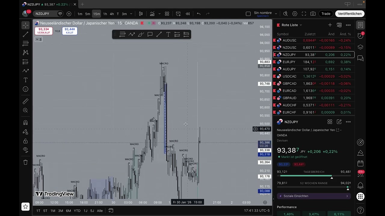The width and height of the screenshot is (385, 216).
Task: Select the crosshair cursor tool
Action: tap(26, 25)
